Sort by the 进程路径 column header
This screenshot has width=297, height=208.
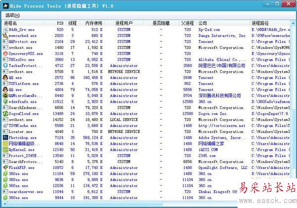[x=270, y=23]
